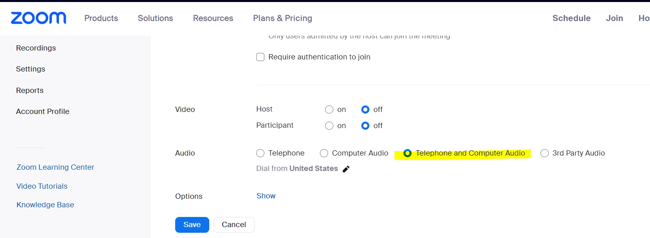Select Participant video off option
This screenshot has height=238, width=650.
[365, 126]
